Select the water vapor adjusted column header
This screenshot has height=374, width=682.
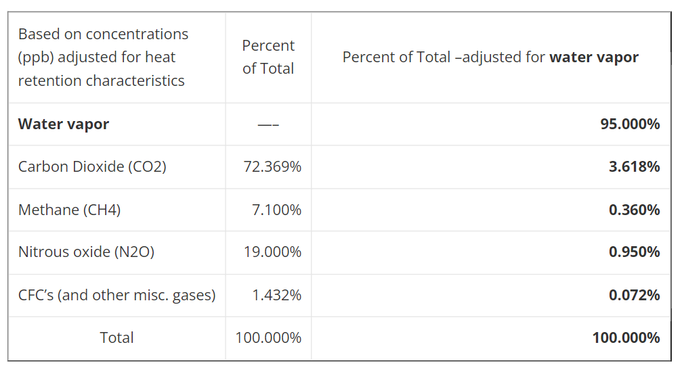pos(490,57)
